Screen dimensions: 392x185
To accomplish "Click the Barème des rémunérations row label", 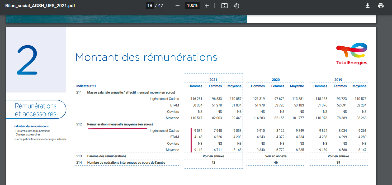I will click(107, 156).
